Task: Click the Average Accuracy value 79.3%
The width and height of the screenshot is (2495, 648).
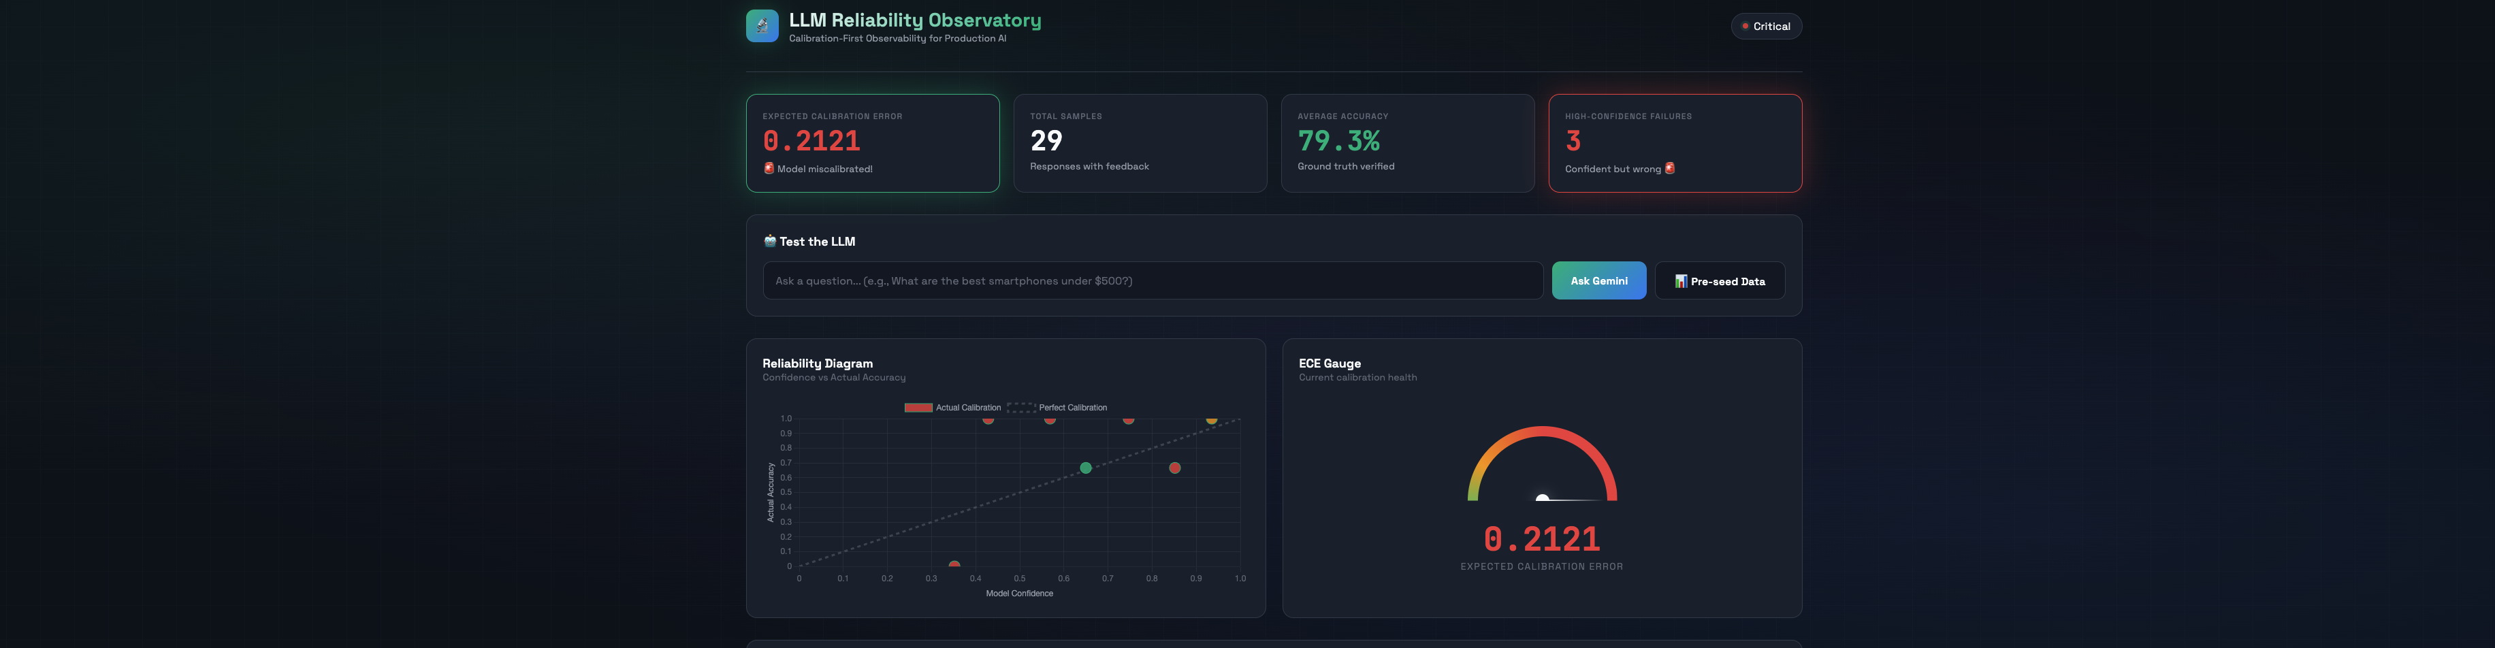Action: tap(1338, 142)
